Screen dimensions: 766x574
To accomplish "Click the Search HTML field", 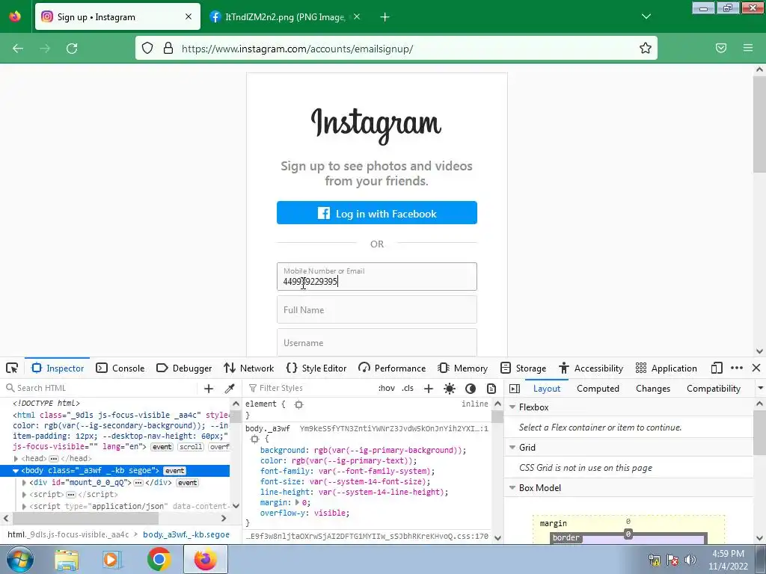I will 100,388.
